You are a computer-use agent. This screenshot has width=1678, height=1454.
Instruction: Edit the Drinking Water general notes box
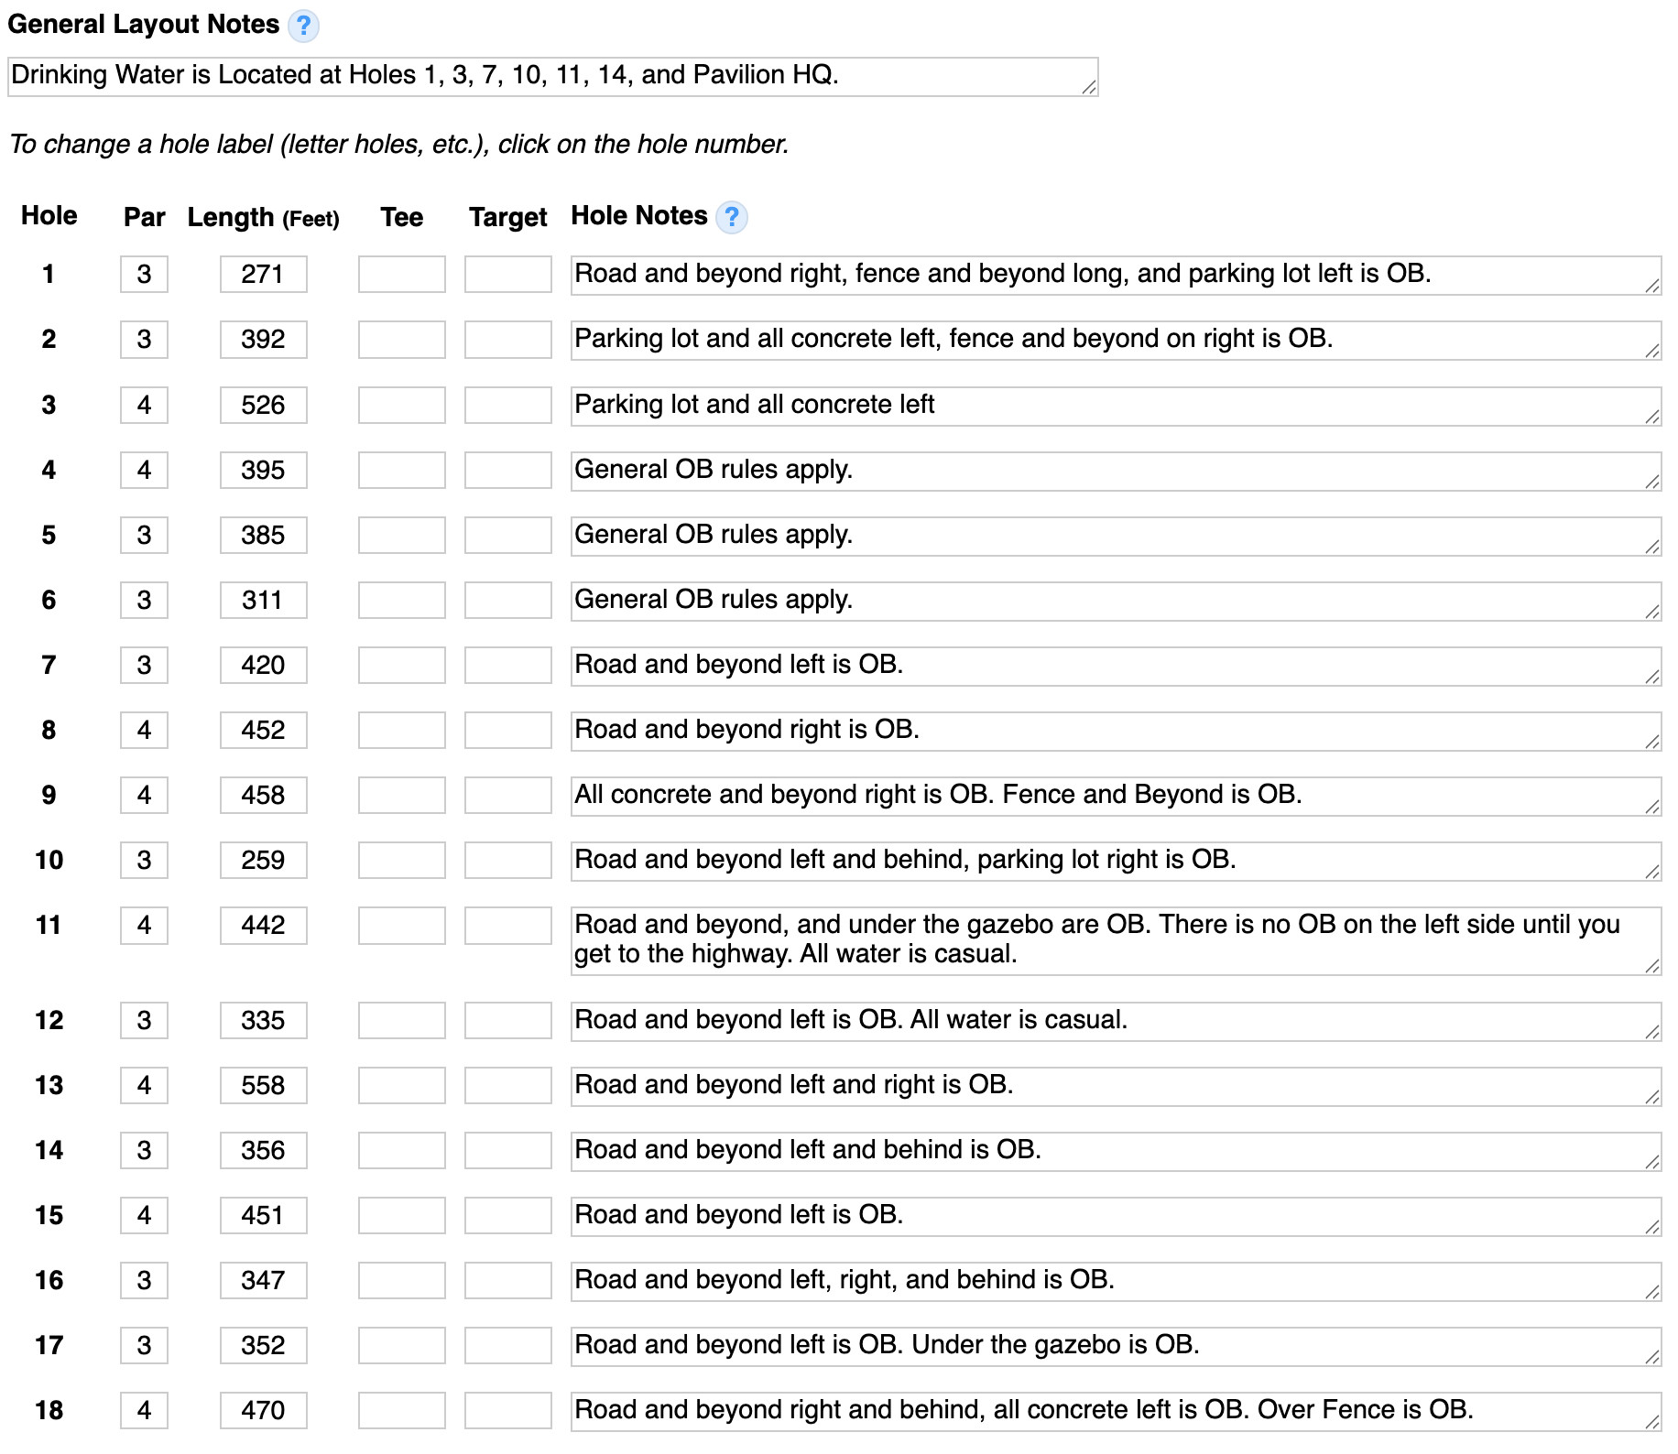(x=552, y=77)
